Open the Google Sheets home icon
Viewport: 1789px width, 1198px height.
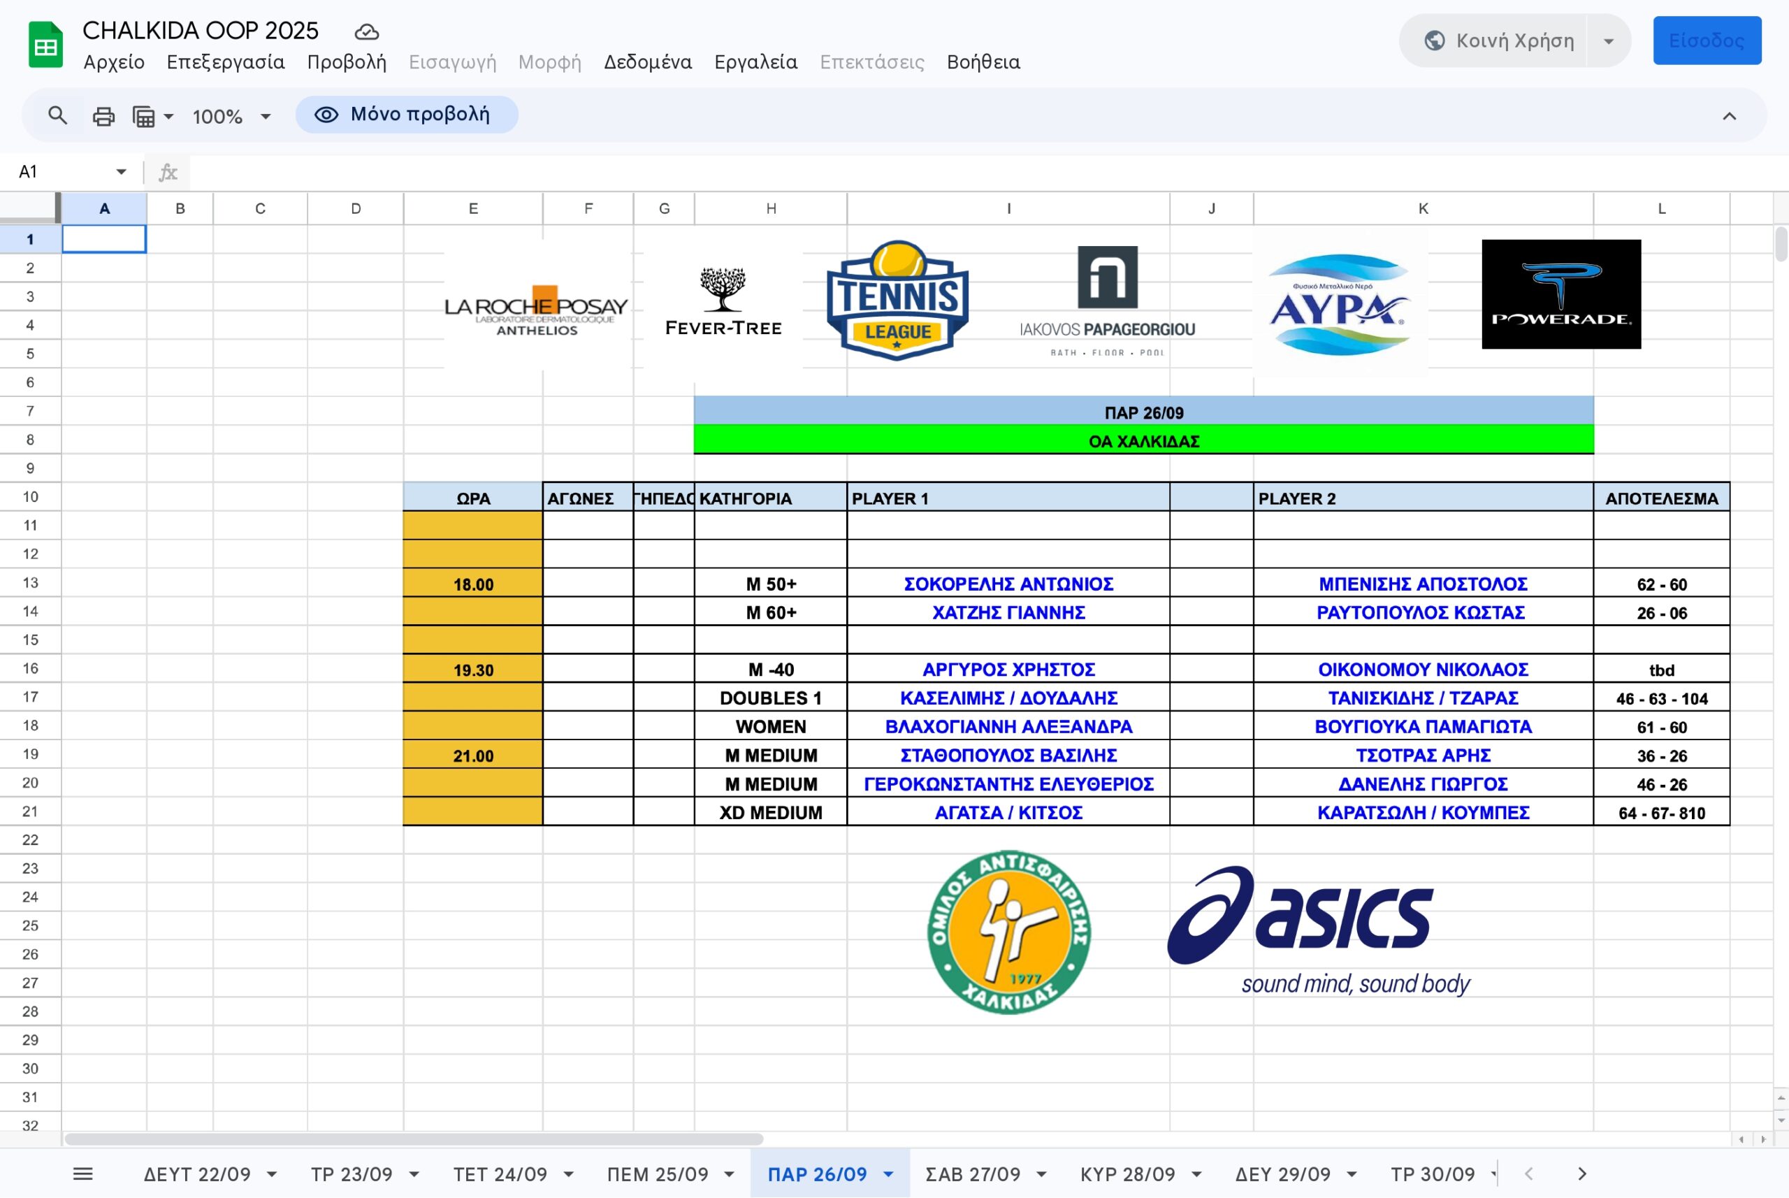tap(45, 45)
